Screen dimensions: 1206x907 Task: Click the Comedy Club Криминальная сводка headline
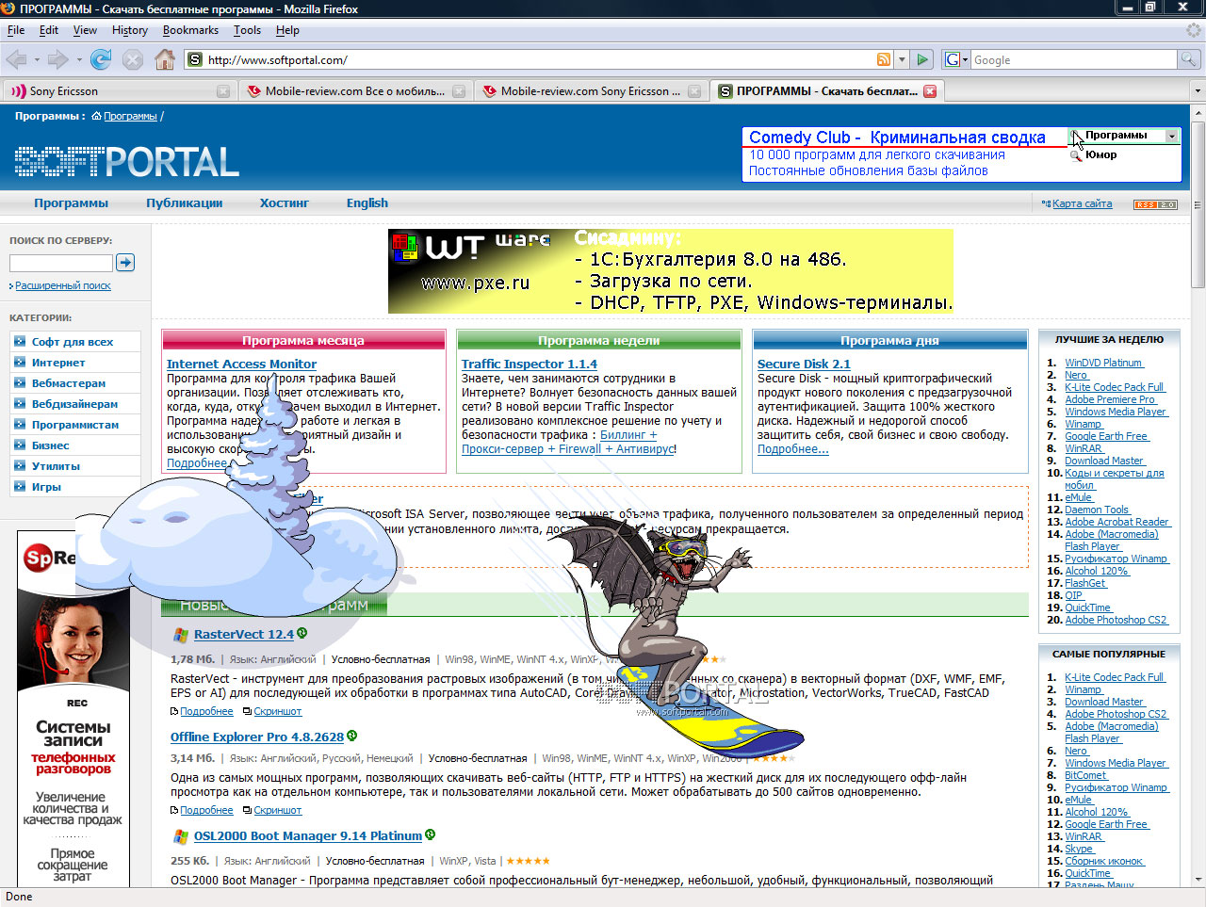[897, 138]
